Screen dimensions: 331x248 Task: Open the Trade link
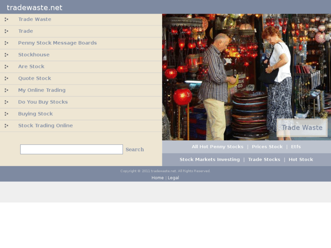(x=25, y=31)
